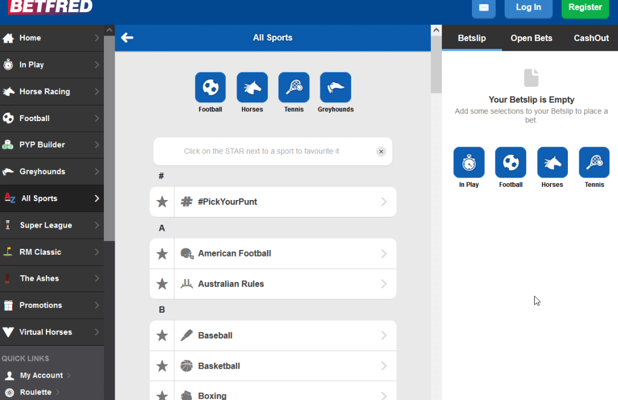Click the Virtual Horses sidebar icon
The height and width of the screenshot is (400, 618).
[8, 332]
